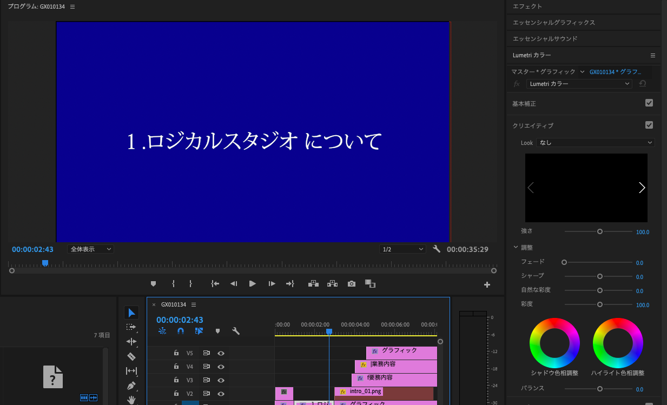Select the Pen tool
This screenshot has height=405, width=667.
click(131, 386)
